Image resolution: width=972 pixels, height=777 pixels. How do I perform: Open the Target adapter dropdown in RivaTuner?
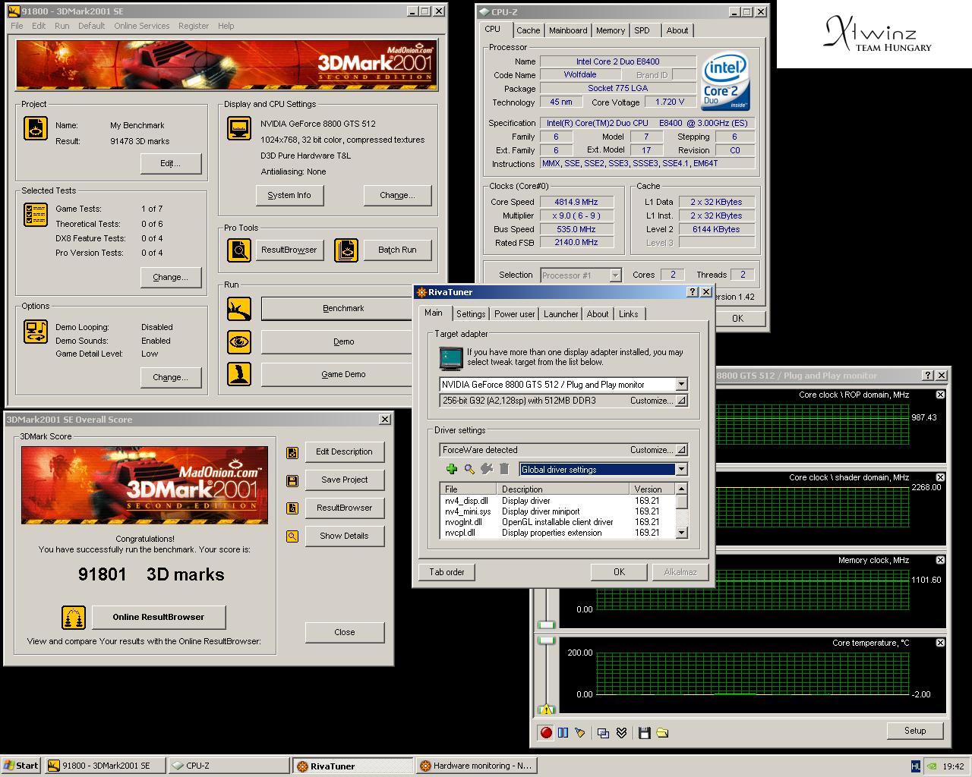click(681, 385)
